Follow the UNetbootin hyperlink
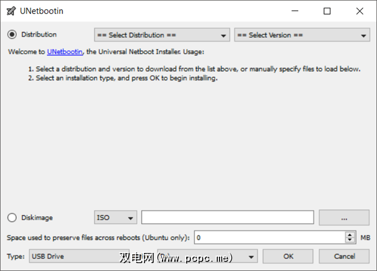377x271 pixels. (65, 52)
